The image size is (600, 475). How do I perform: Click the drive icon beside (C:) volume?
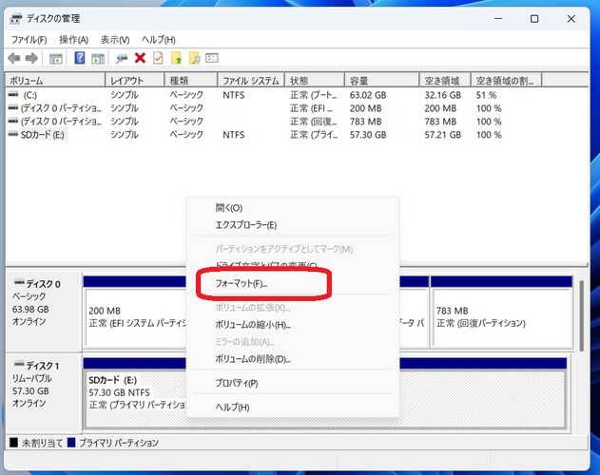point(13,94)
